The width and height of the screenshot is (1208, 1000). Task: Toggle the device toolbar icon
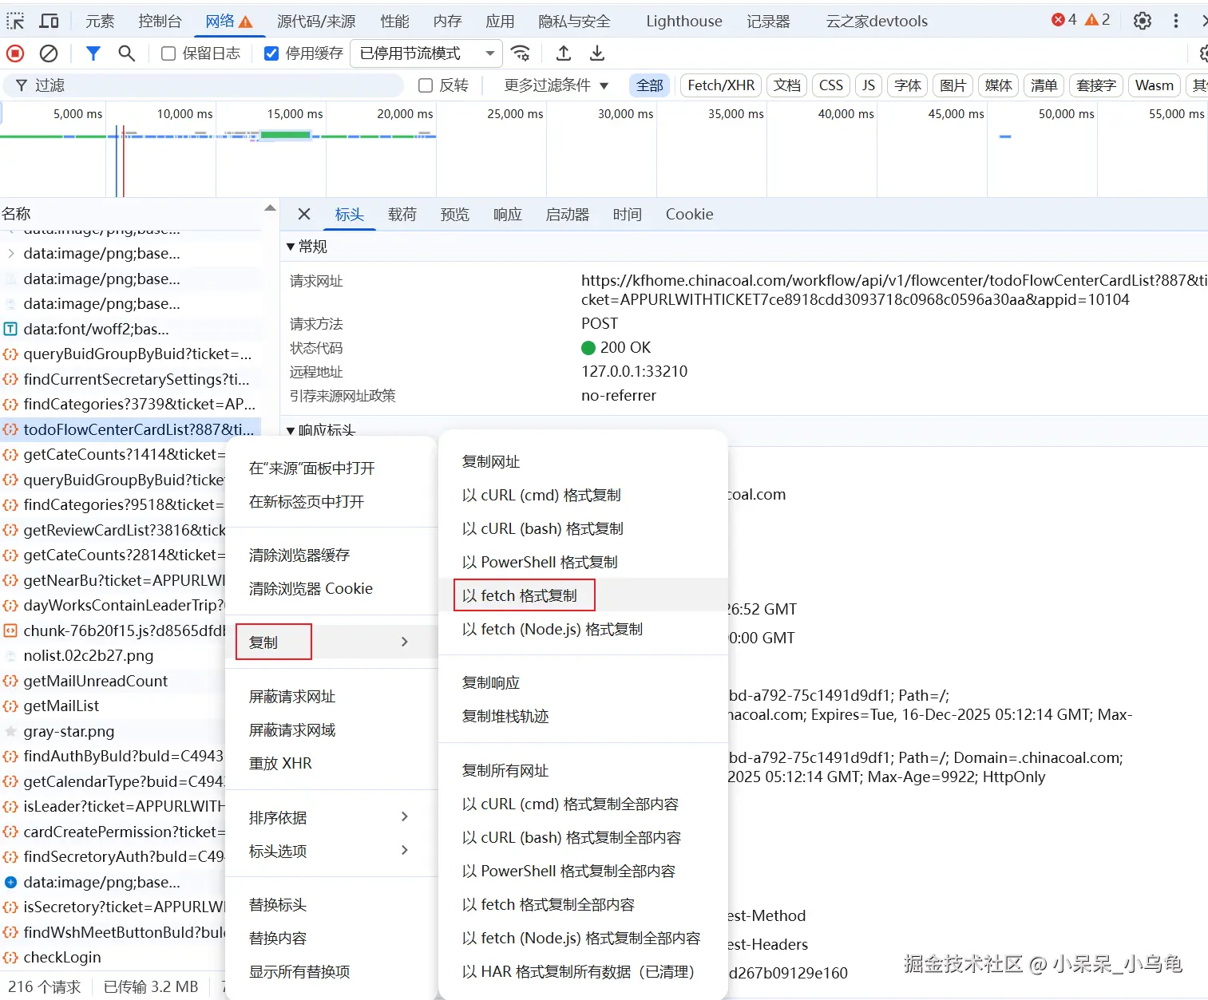(x=50, y=21)
